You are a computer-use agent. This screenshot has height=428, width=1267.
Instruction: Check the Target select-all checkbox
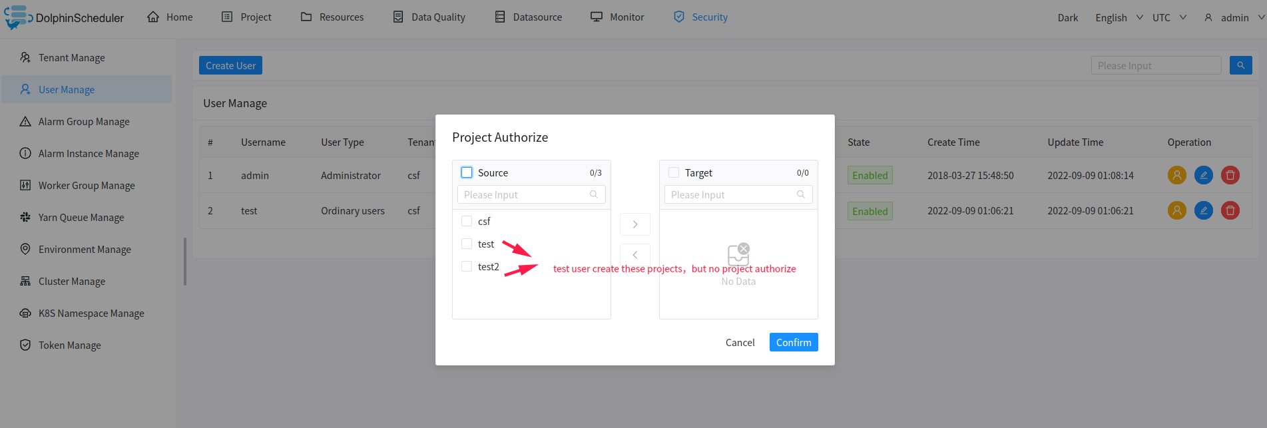[x=674, y=172]
